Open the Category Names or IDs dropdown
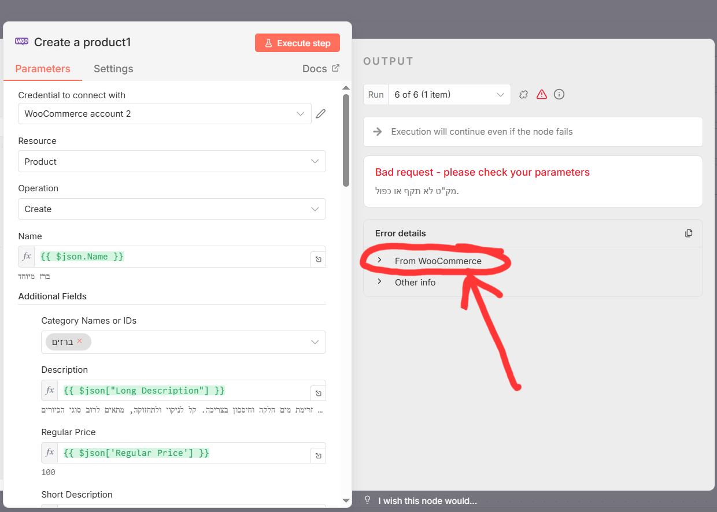Screen dimensions: 717x512 (x=183, y=342)
